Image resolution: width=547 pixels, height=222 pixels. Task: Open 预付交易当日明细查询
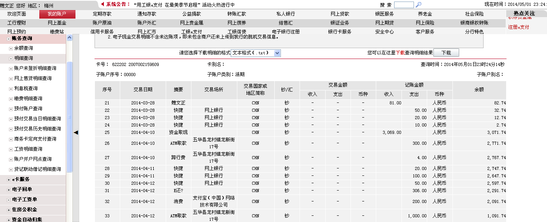click(x=37, y=119)
